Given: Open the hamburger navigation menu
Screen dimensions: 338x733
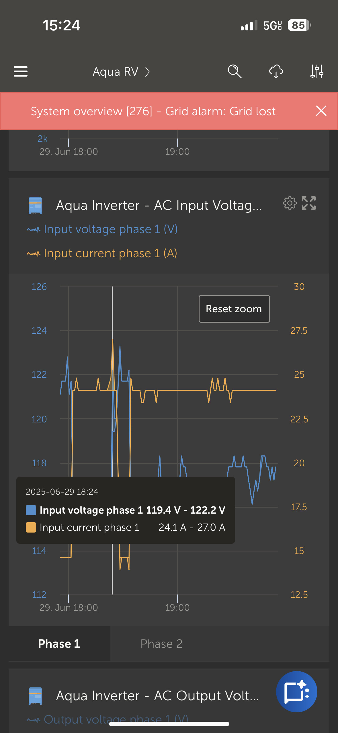Looking at the screenshot, I should pyautogui.click(x=21, y=71).
